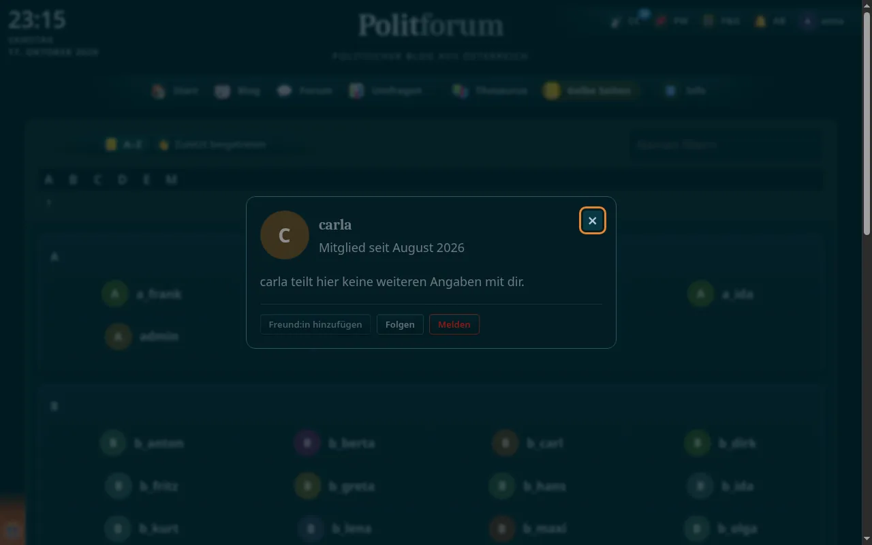This screenshot has height=545, width=872.
Task: Focus the member filter search field
Action: point(726,144)
